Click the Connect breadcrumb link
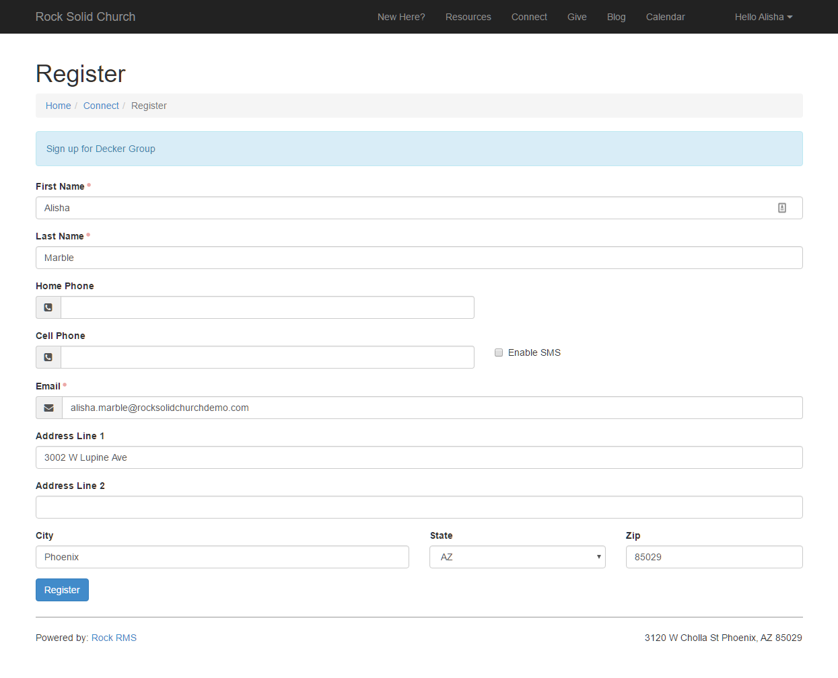 point(101,106)
